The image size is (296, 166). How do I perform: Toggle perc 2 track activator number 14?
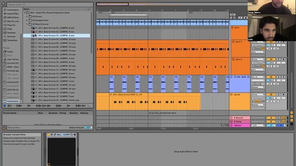coord(271,59)
